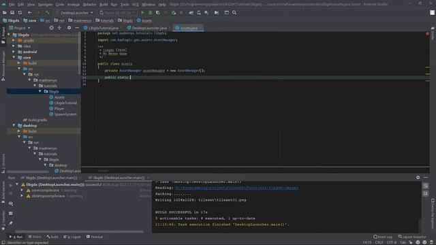
Task: Click the Open file toolbar icon
Action: (5, 12)
